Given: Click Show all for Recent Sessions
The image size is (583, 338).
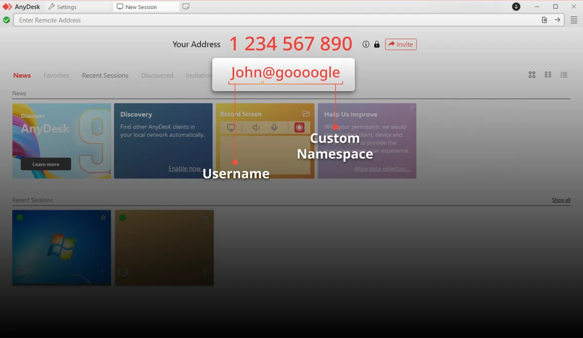Looking at the screenshot, I should [561, 200].
